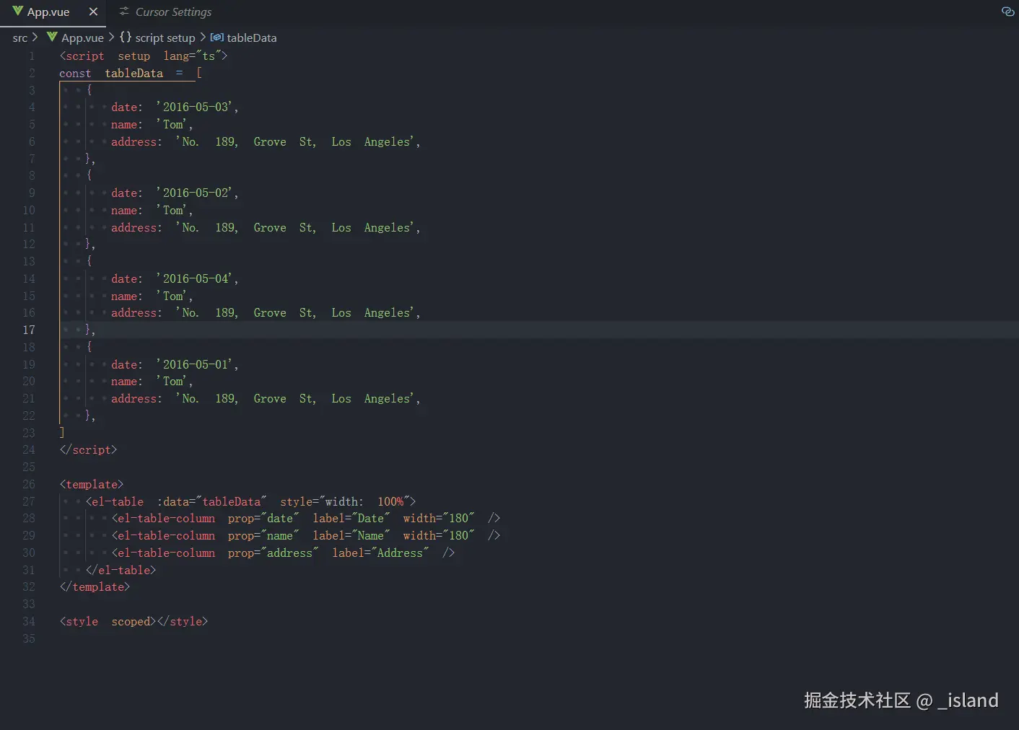This screenshot has width=1019, height=730.
Task: Click the variable symbol icon before tableData
Action: coord(217,37)
